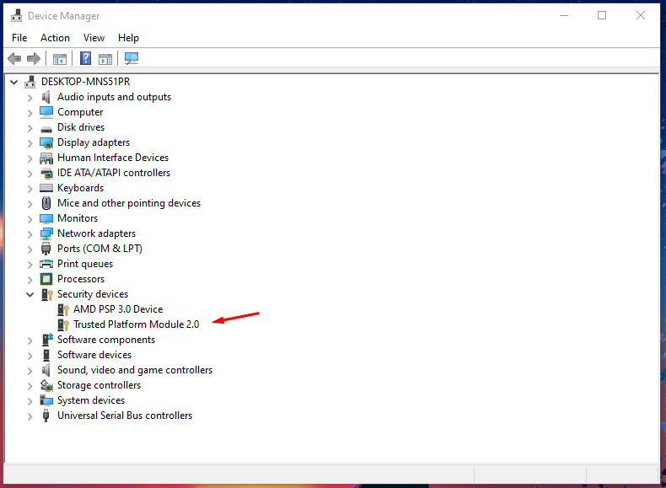
Task: Click the Display adapters icon
Action: (x=46, y=142)
